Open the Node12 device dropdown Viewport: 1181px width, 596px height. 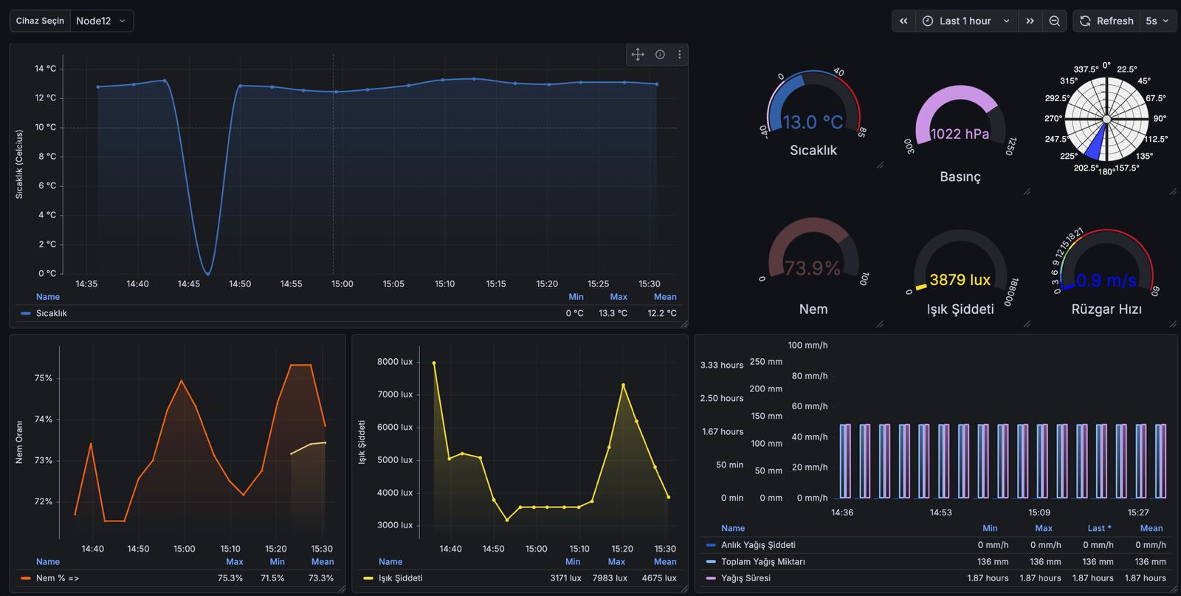point(101,21)
